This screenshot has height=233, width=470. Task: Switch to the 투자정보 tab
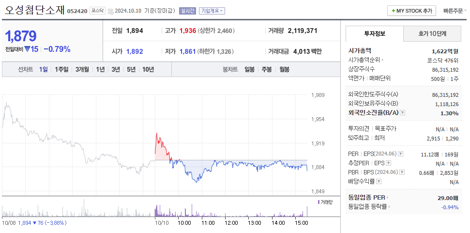(375, 33)
